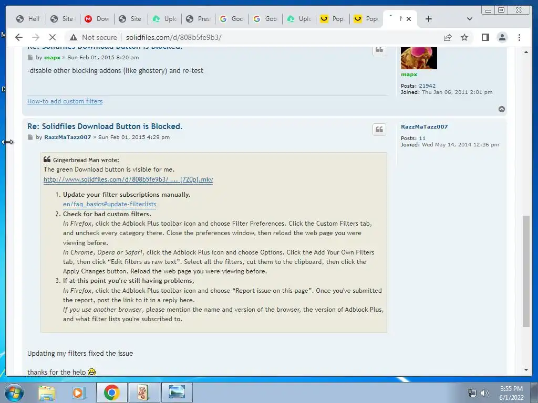Switch to the first Uplc tab
This screenshot has width=538, height=403.
point(164,19)
